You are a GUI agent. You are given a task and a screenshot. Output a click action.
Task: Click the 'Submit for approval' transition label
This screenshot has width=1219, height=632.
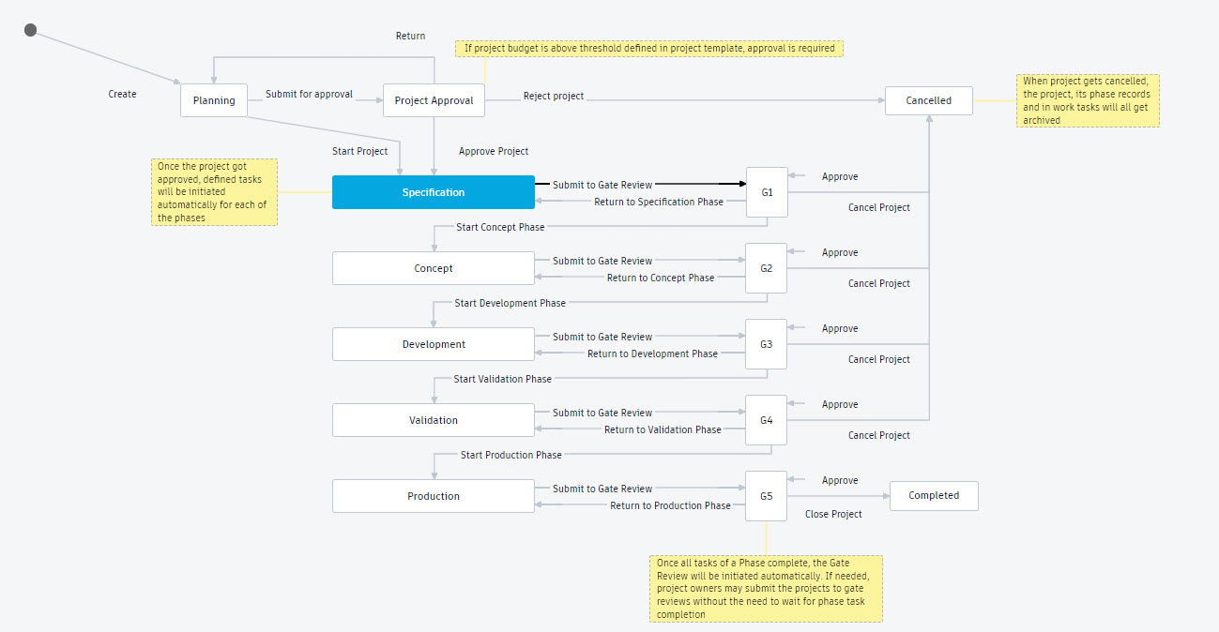[309, 94]
